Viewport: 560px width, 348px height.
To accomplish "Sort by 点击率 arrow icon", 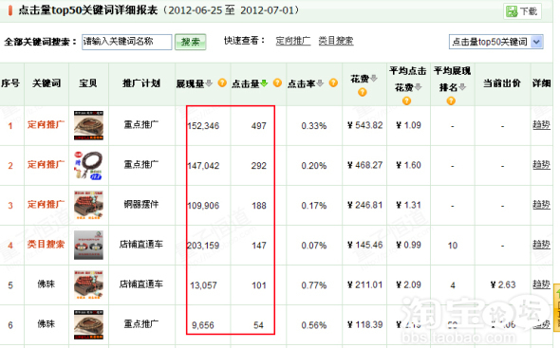I will pos(321,83).
